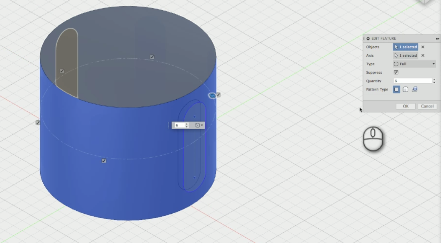Collapse the Edit Feature dialog header icon
441x243 pixels.
tap(368, 38)
